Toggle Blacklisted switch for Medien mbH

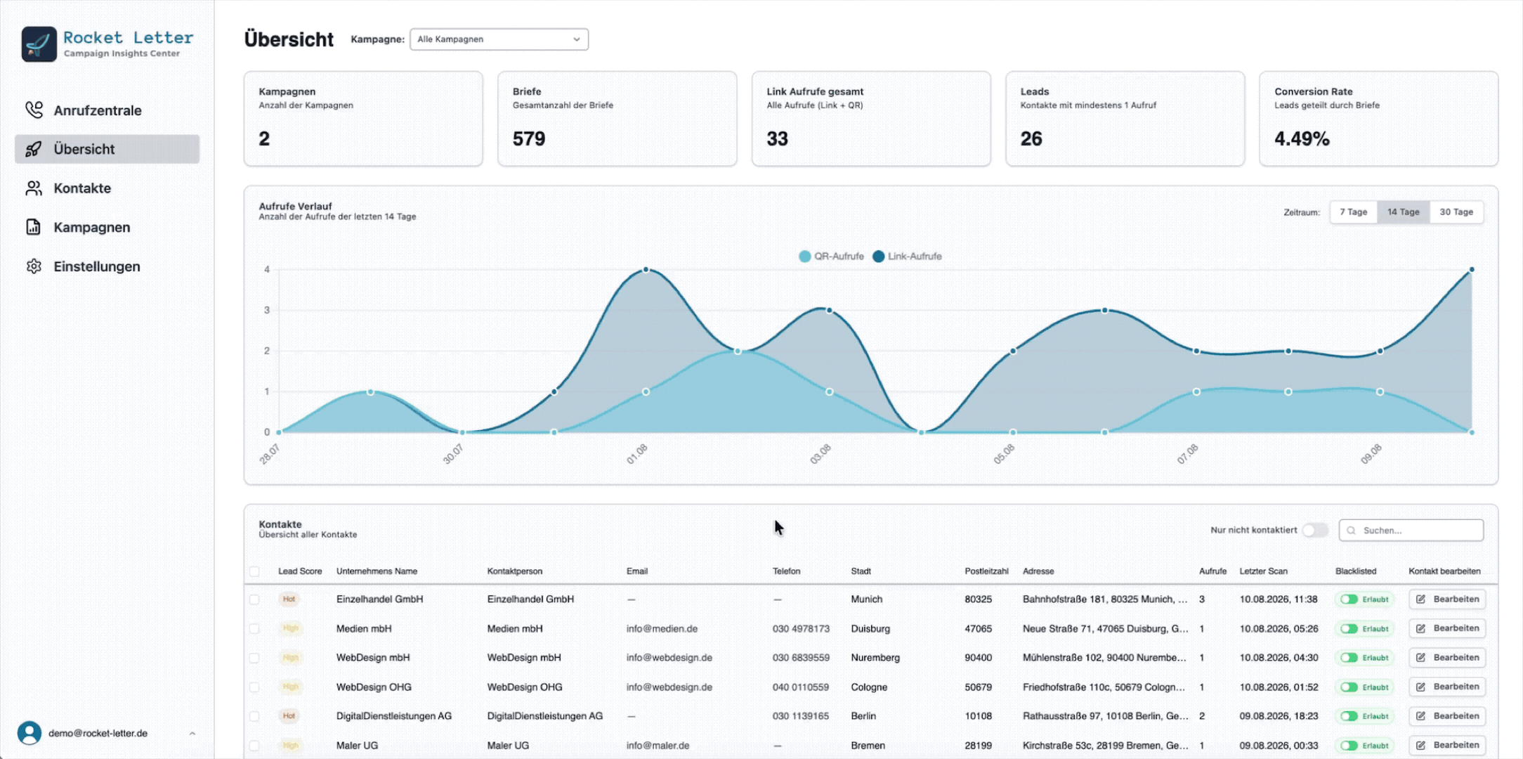coord(1349,629)
